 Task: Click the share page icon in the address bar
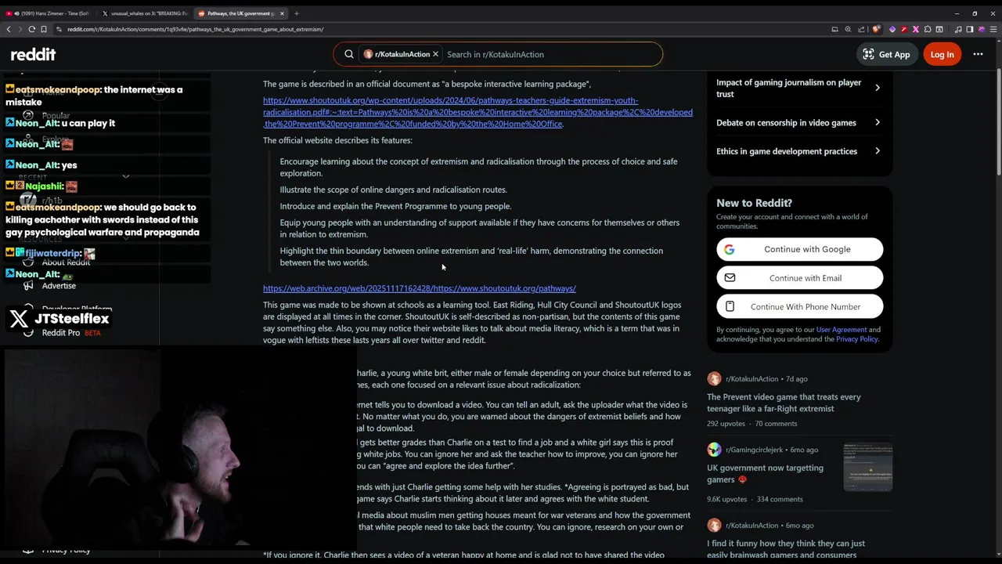tap(861, 29)
